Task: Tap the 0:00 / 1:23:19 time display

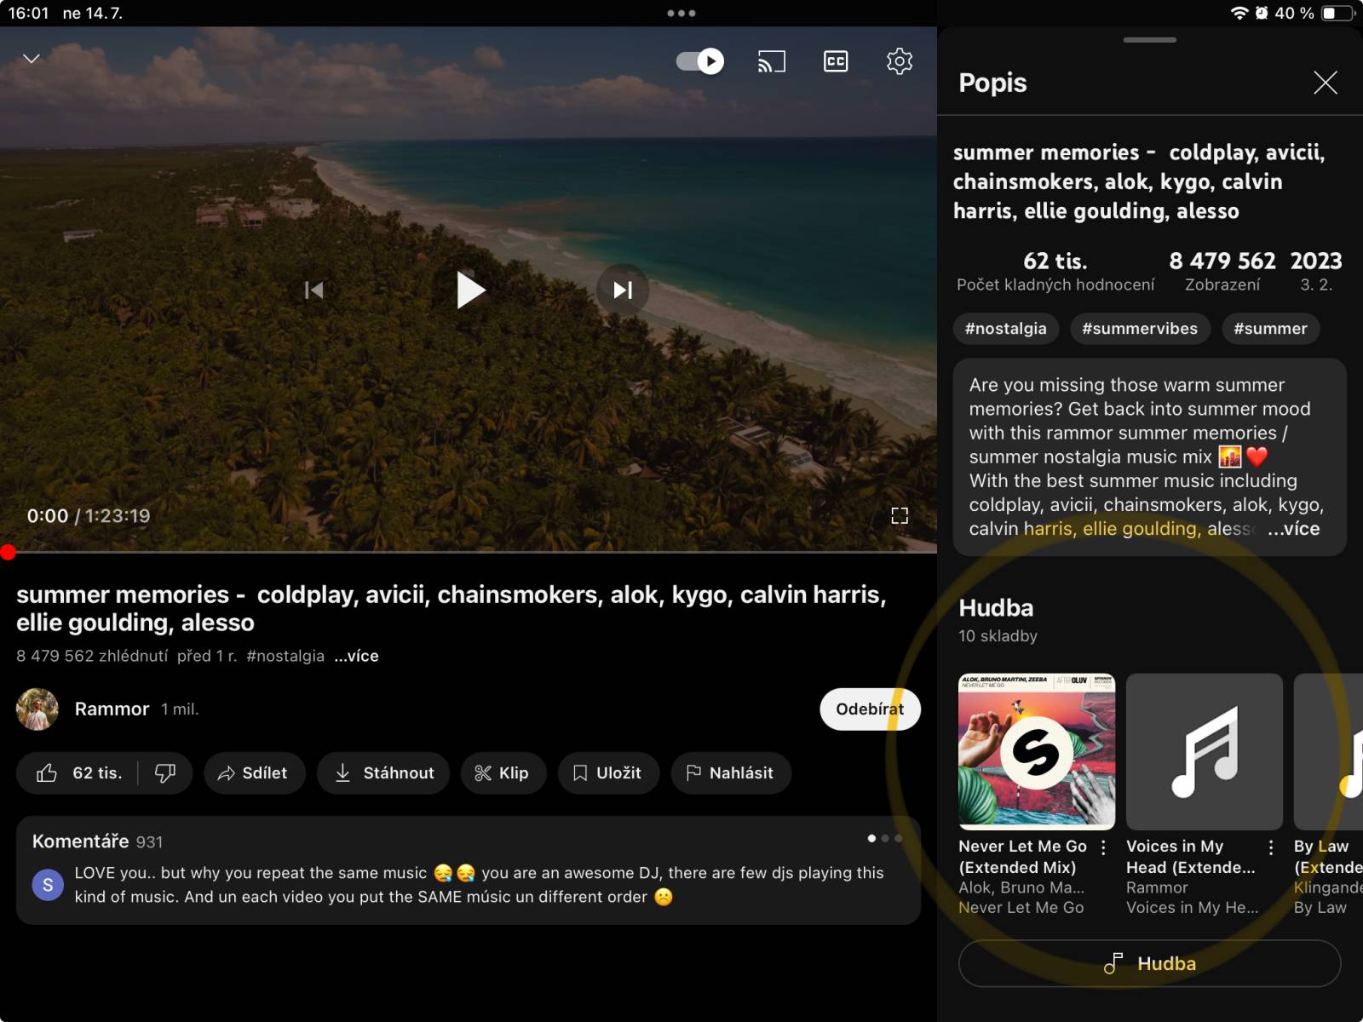Action: point(89,516)
